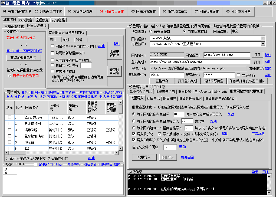Click 清空所有勾选 button
This screenshot has height=197, width=276.
(x=114, y=71)
